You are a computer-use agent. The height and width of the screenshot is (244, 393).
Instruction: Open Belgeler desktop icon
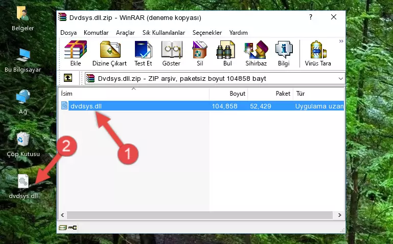pyautogui.click(x=23, y=18)
